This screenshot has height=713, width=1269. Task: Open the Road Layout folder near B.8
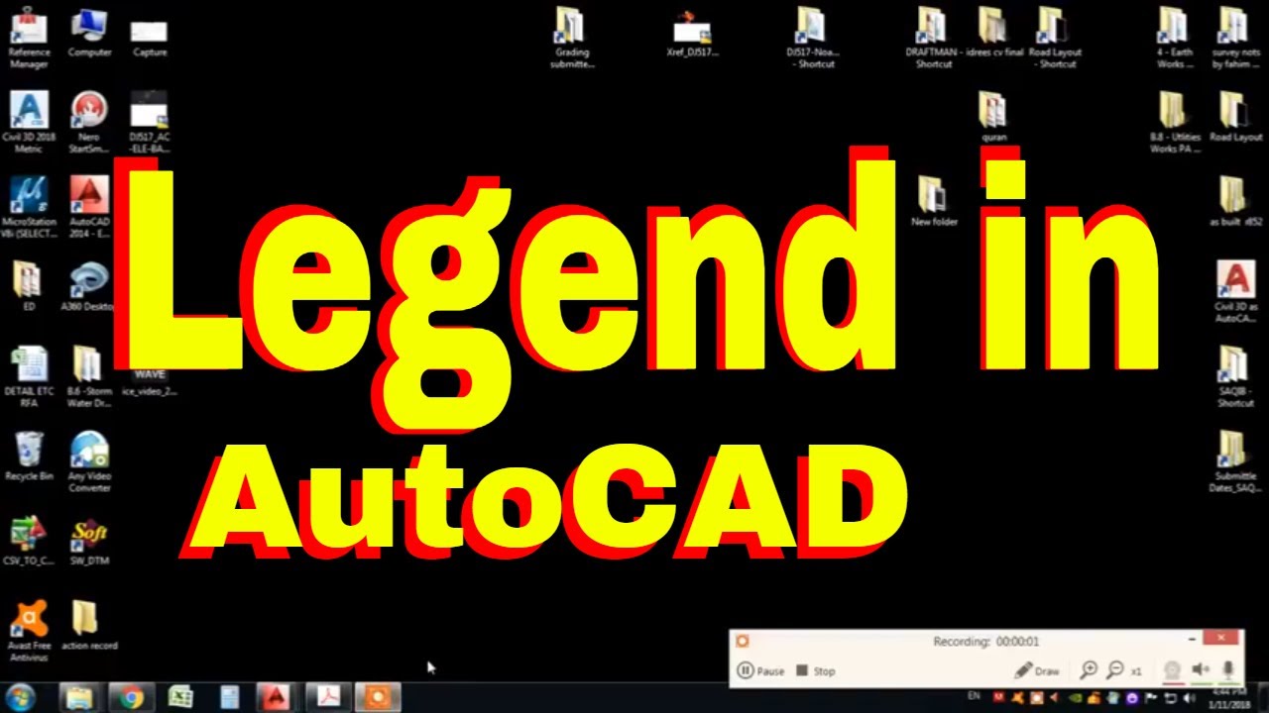[1235, 118]
